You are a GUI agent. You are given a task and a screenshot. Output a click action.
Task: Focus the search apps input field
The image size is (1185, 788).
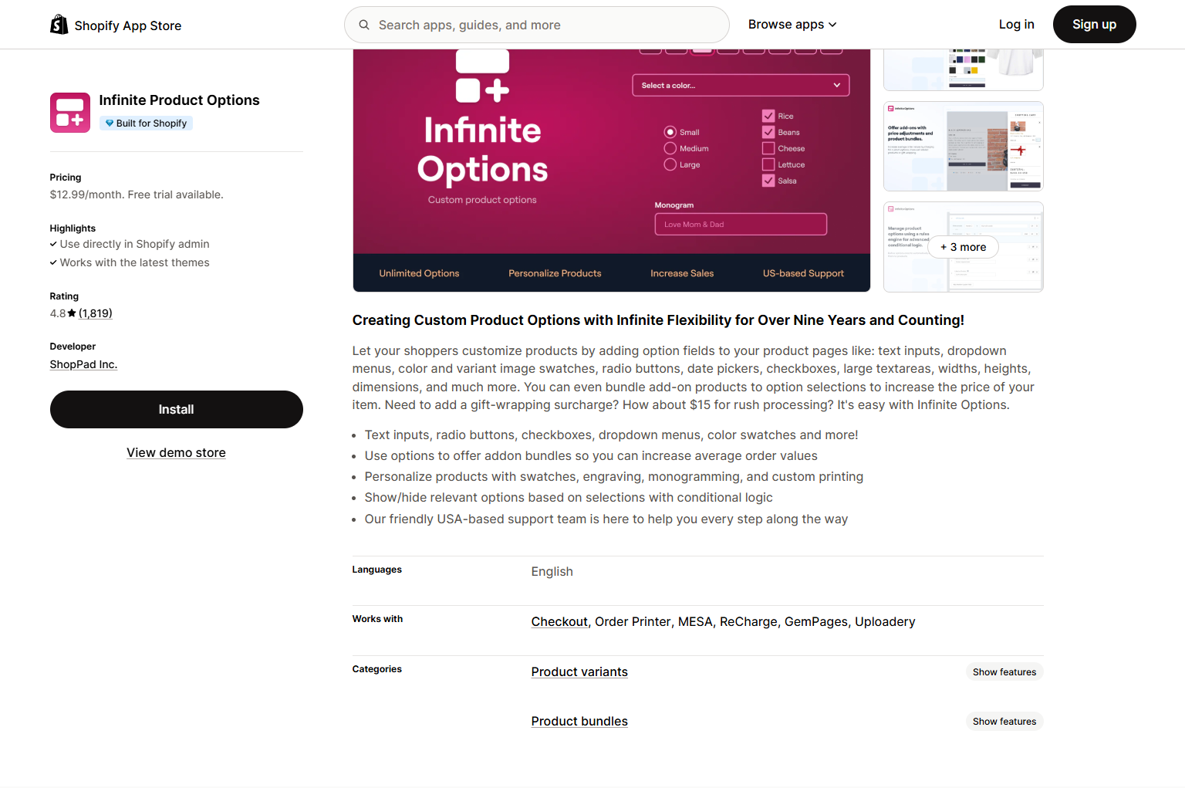click(x=548, y=25)
